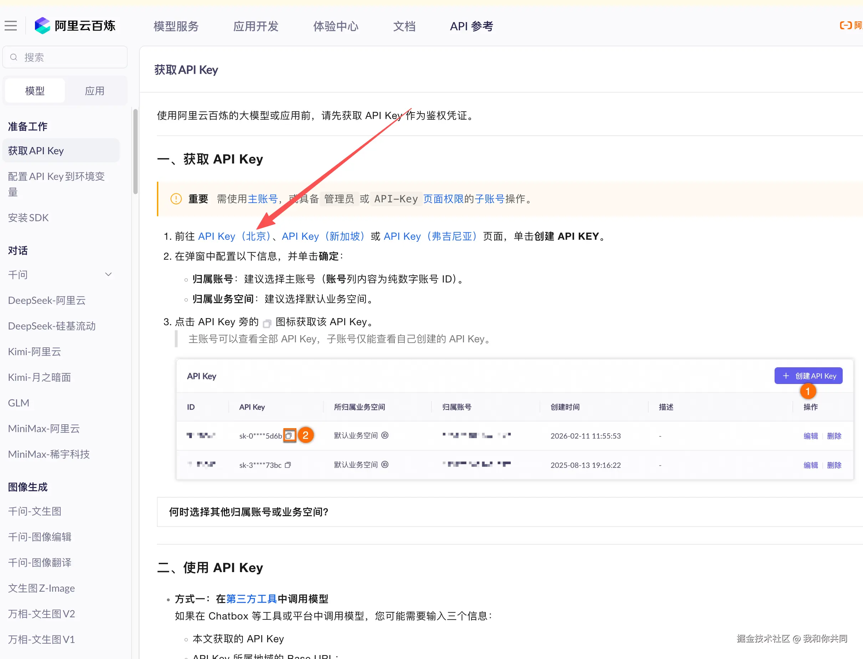The width and height of the screenshot is (863, 659).
Task: Open the API 参考 top tab
Action: point(471,26)
